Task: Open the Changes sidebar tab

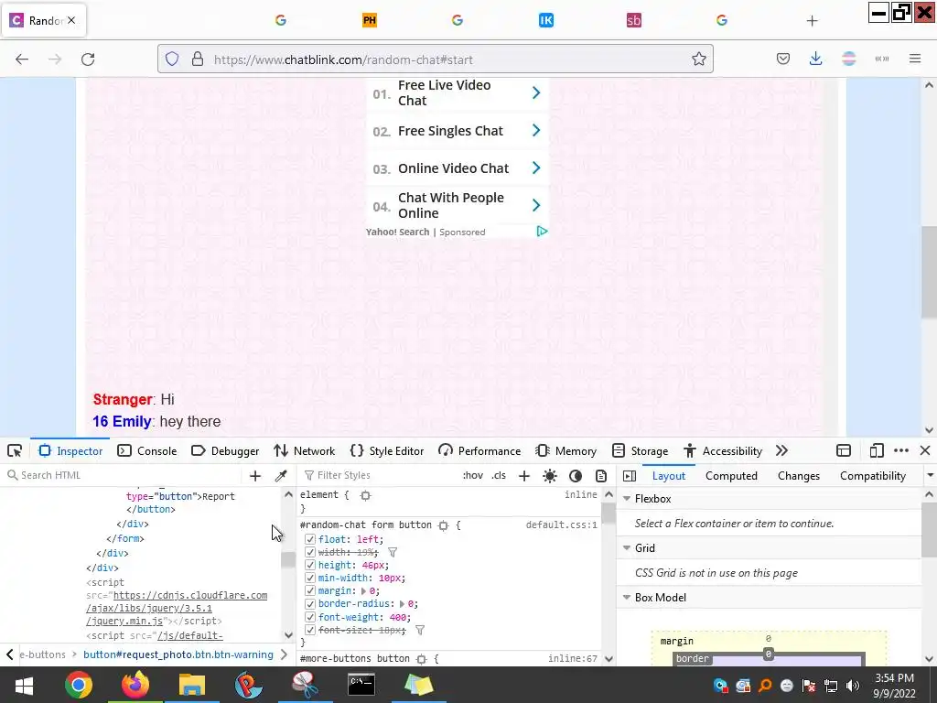Action: point(798,476)
